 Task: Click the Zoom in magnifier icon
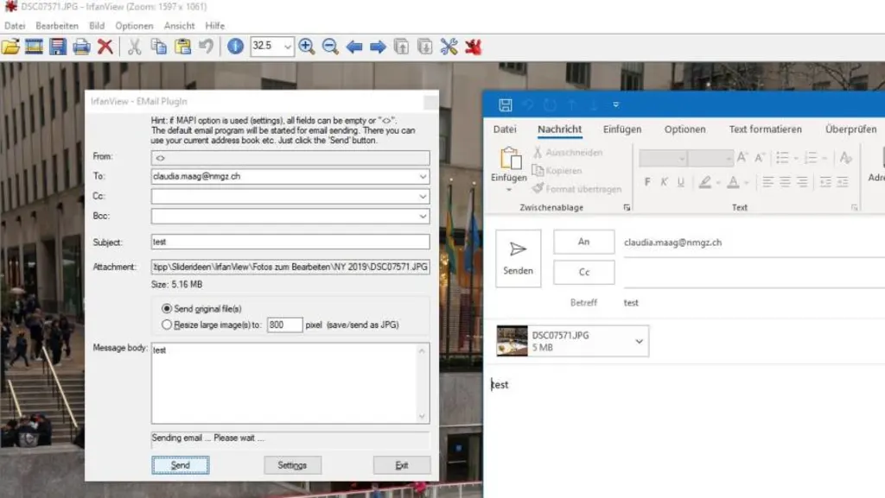(307, 47)
